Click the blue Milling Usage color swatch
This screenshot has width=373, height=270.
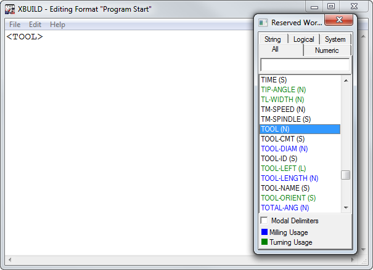(264, 232)
